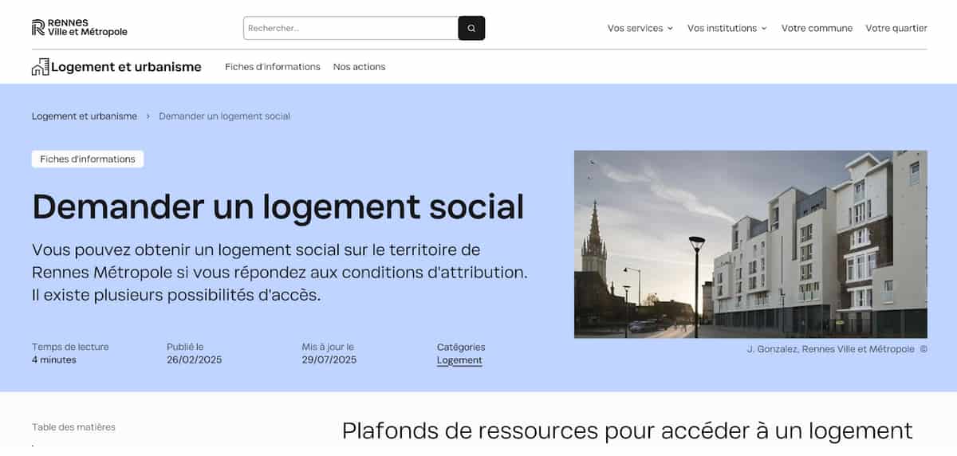The width and height of the screenshot is (957, 456).
Task: Click the chevron beside Vos services
Action: [670, 28]
